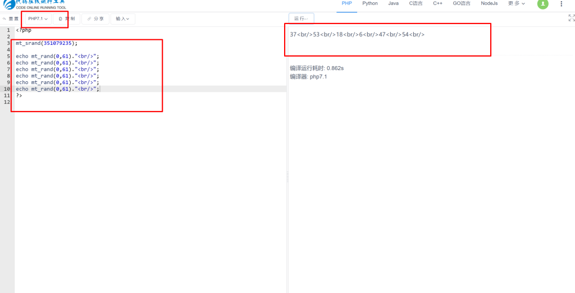This screenshot has height=293, width=575.
Task: Click the divider between editor and output
Action: point(287,176)
